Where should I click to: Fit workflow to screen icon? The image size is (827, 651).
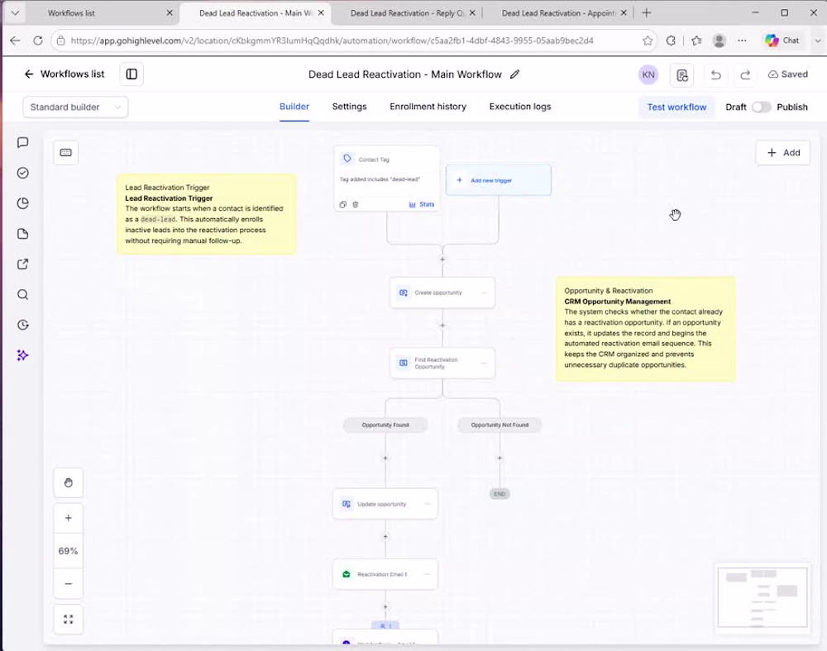point(68,620)
